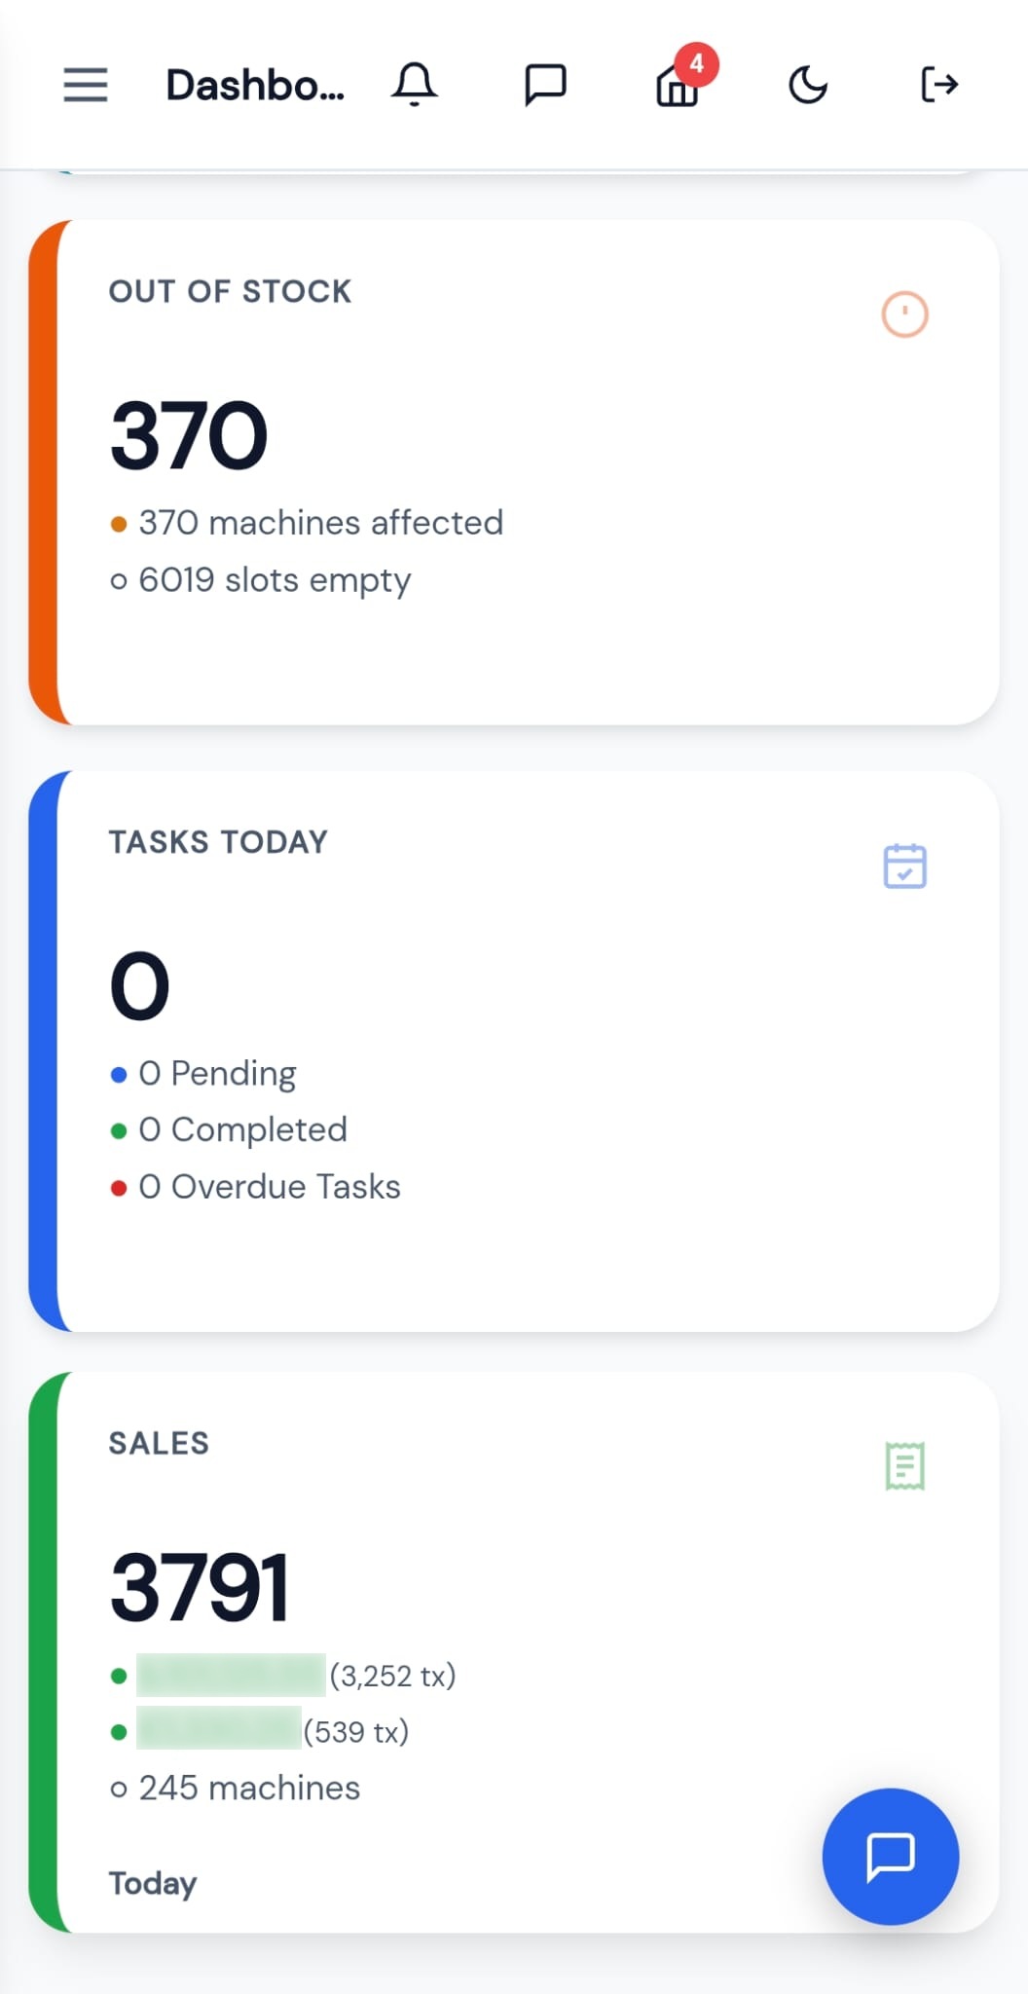Click the Tasks Today calendar icon

coord(904,866)
